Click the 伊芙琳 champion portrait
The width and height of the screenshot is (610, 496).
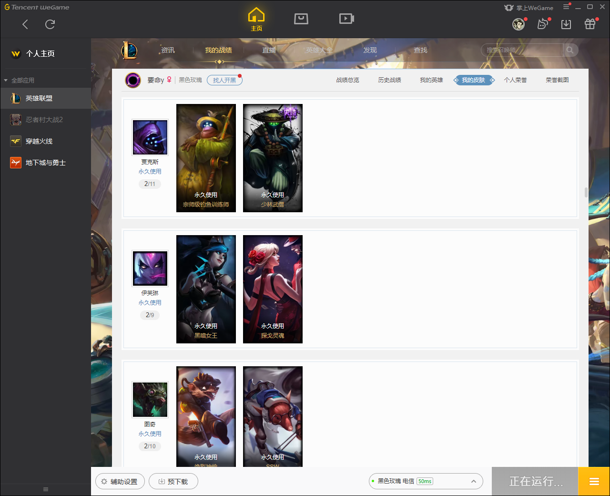[150, 269]
